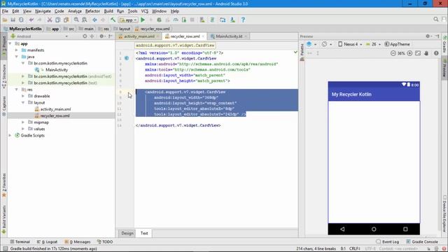Viewport: 448px width, 252px height.
Task: Open the Palette side tool window
Action: tap(302, 52)
